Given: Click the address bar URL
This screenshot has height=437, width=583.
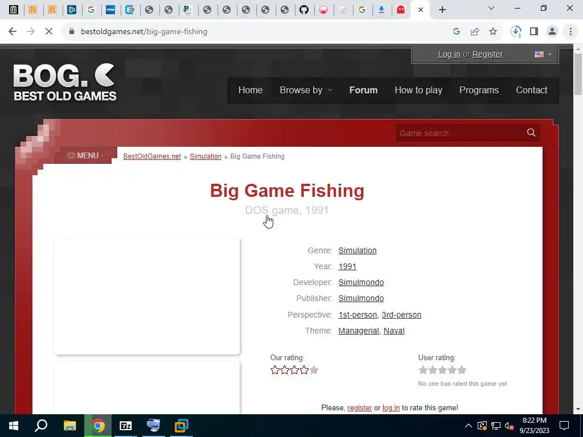Looking at the screenshot, I should pos(144,32).
